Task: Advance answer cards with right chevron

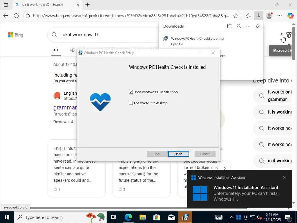Action: [225, 168]
